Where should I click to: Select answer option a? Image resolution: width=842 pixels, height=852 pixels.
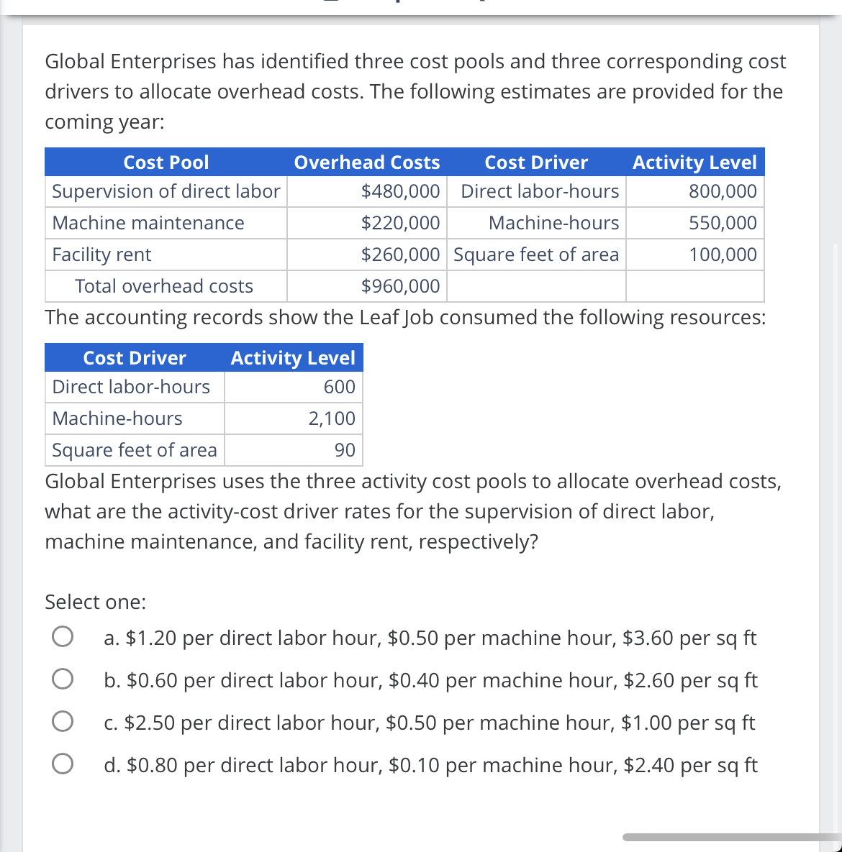pos(63,636)
